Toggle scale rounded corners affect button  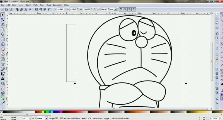click(125, 9)
